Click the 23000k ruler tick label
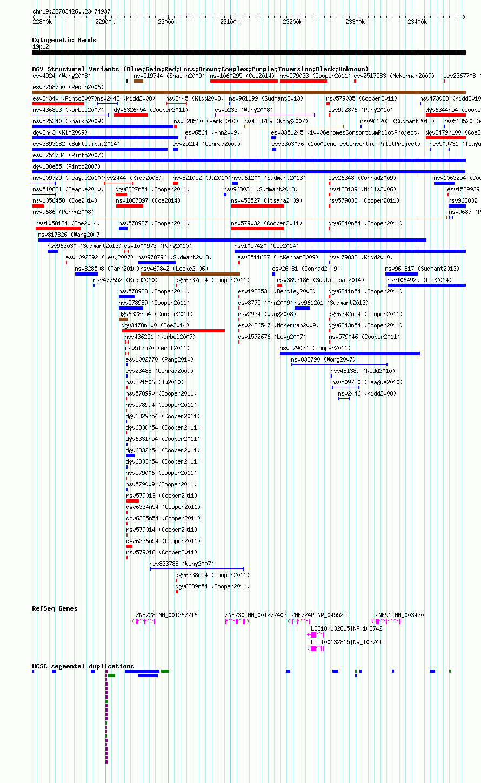This screenshot has height=783, width=481. 168,22
